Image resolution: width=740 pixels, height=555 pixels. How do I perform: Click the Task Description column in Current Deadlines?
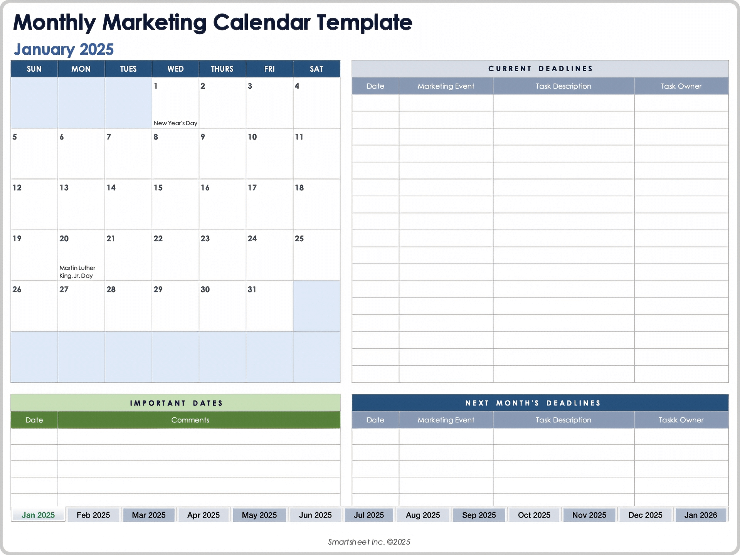[x=563, y=86]
